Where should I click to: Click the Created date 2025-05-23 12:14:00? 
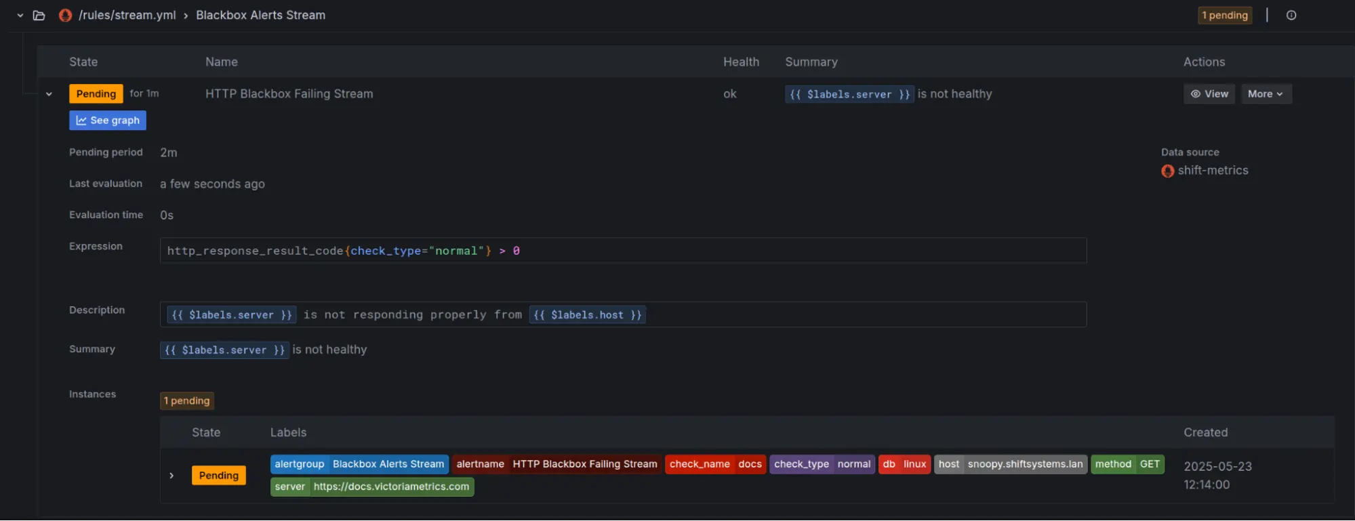point(1217,476)
